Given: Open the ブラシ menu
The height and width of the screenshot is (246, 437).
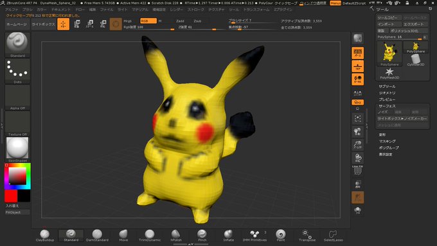Looking at the screenshot, I should tap(27, 10).
